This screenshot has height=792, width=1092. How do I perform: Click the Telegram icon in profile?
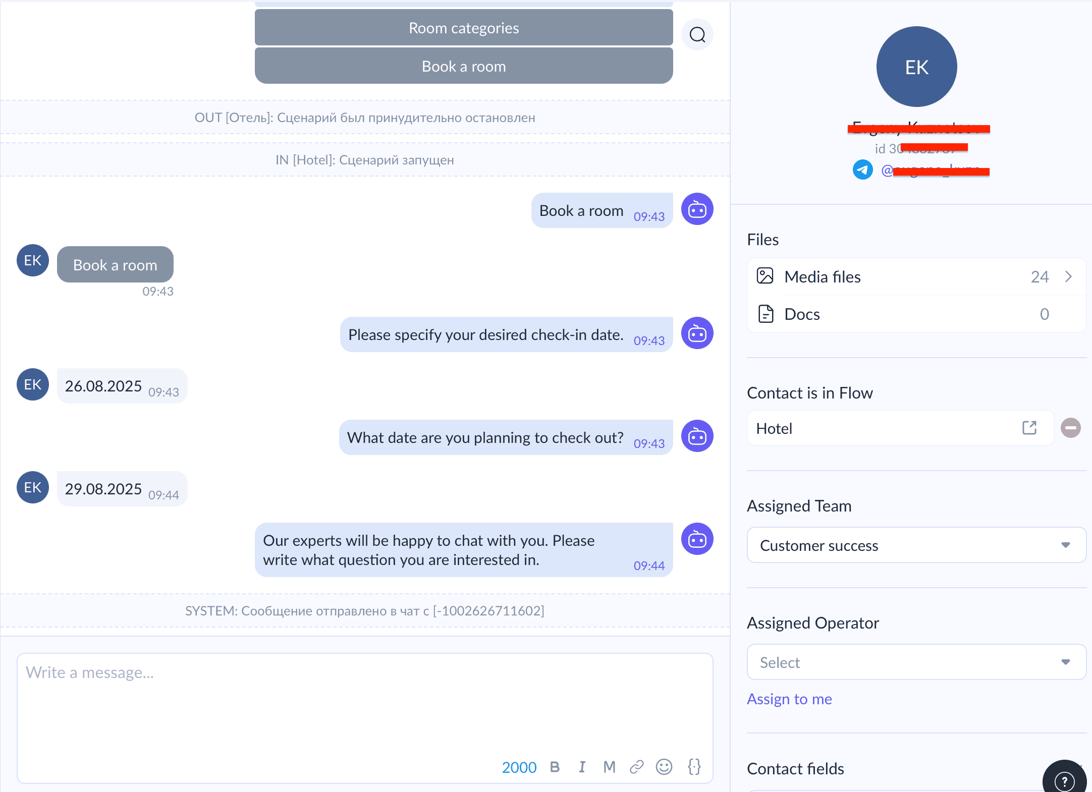coord(862,169)
